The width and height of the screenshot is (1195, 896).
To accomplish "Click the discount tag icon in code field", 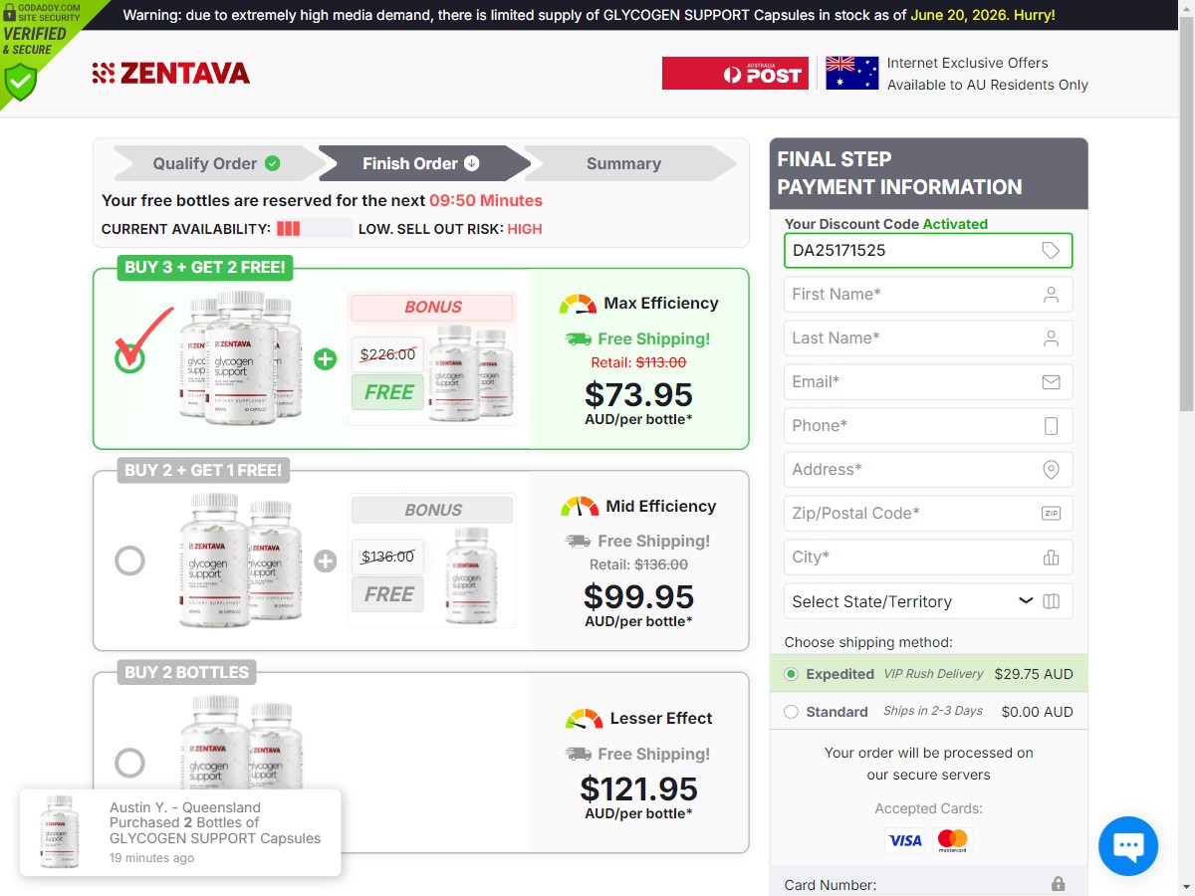I will click(1051, 251).
